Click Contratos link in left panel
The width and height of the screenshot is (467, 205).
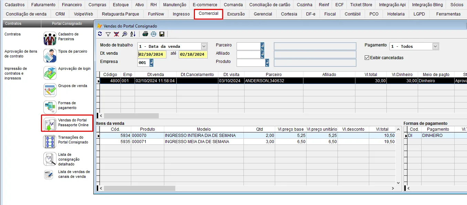coord(13,34)
